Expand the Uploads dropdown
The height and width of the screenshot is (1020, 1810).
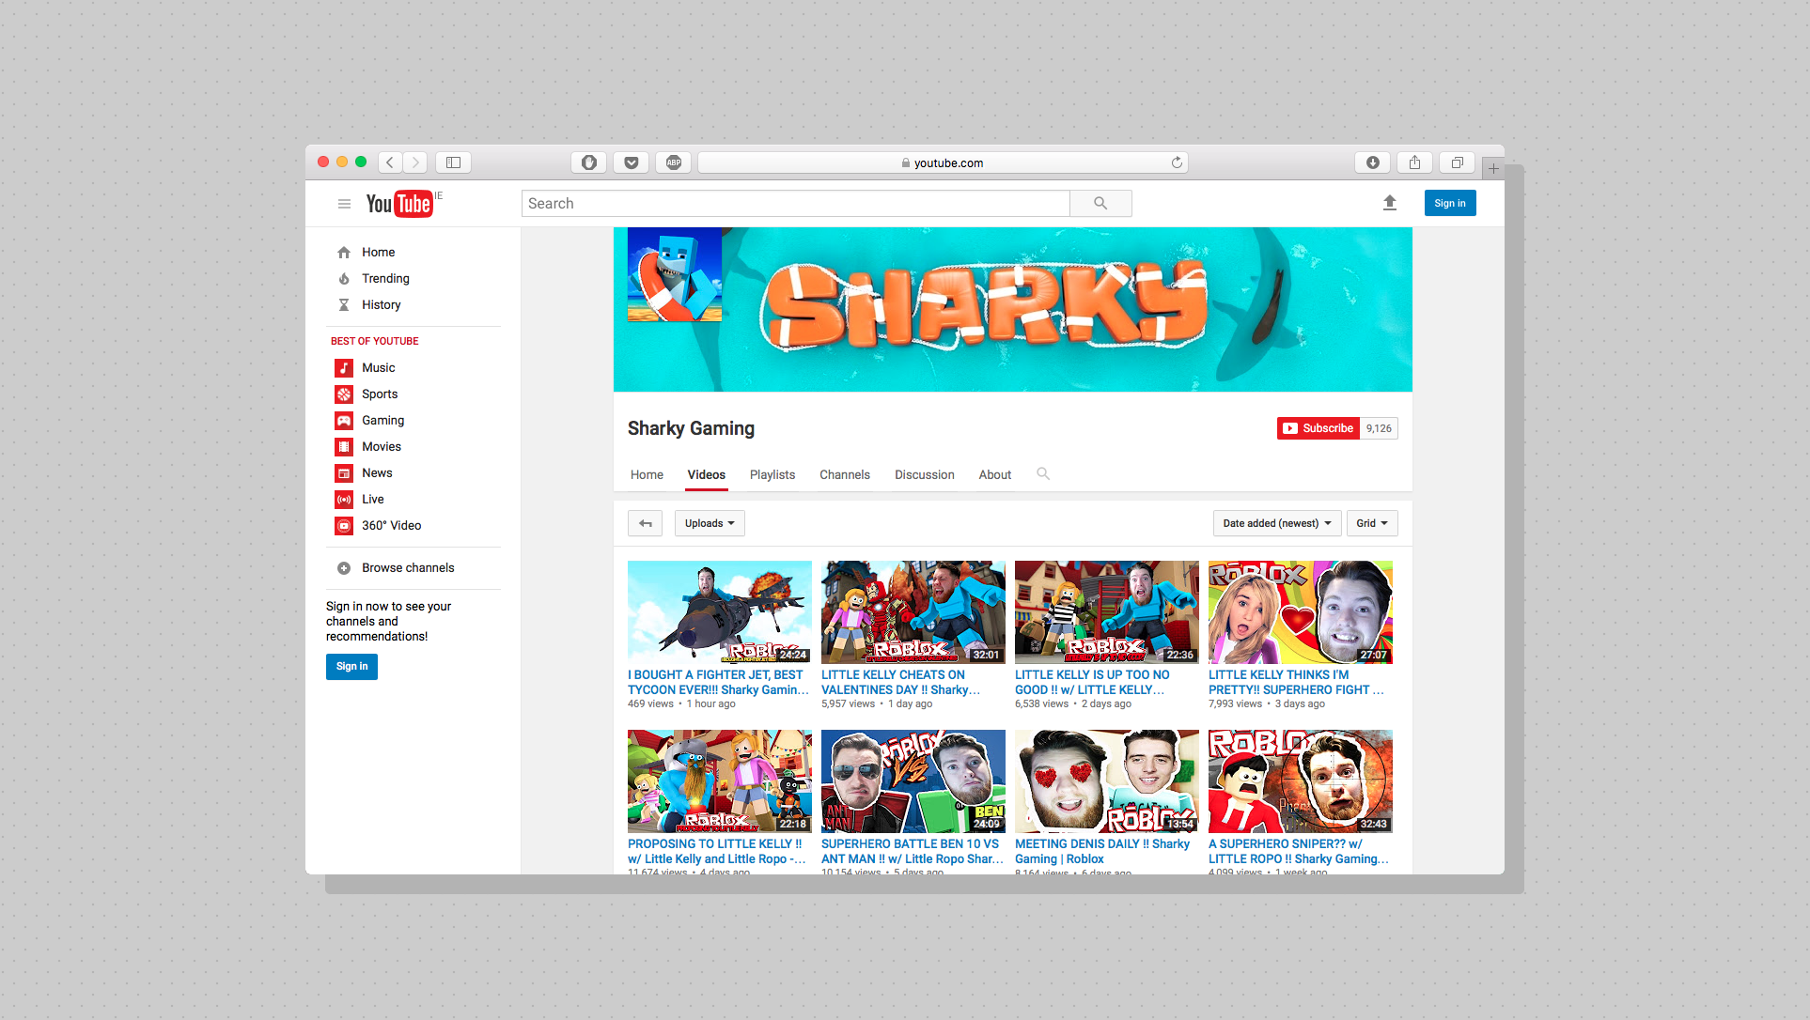709,523
